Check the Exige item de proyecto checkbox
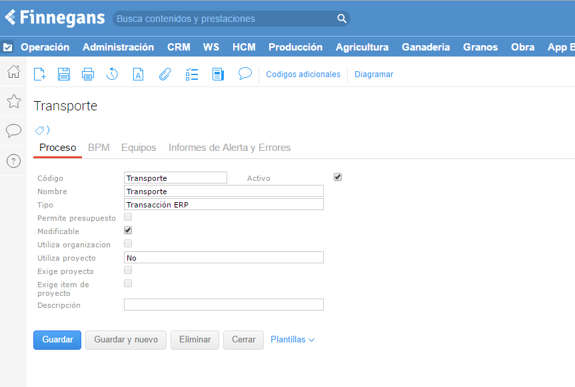 [x=128, y=283]
